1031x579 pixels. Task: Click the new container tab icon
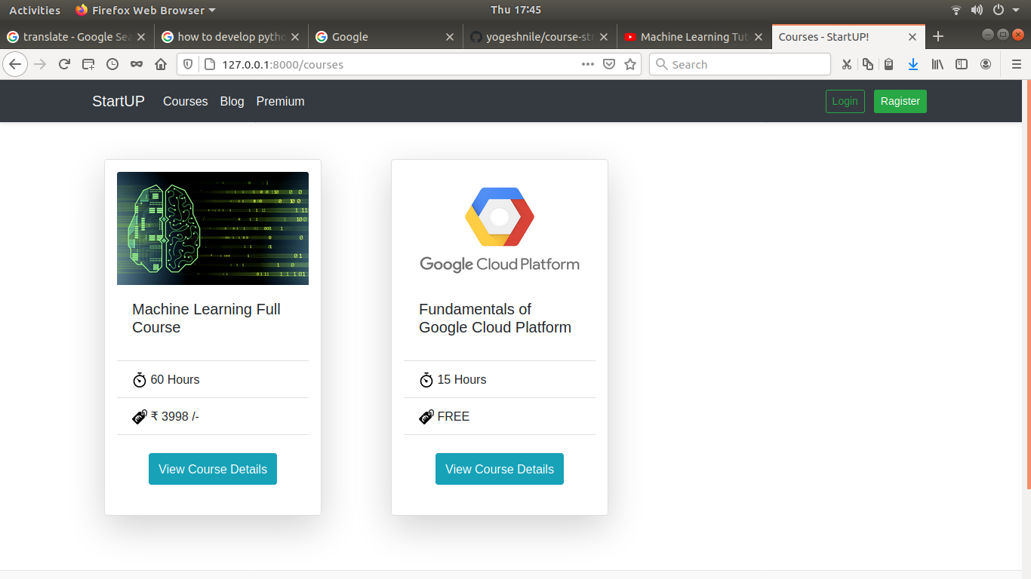pyautogui.click(x=88, y=64)
